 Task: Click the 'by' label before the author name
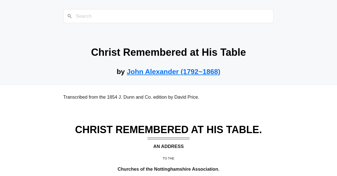[x=121, y=71]
